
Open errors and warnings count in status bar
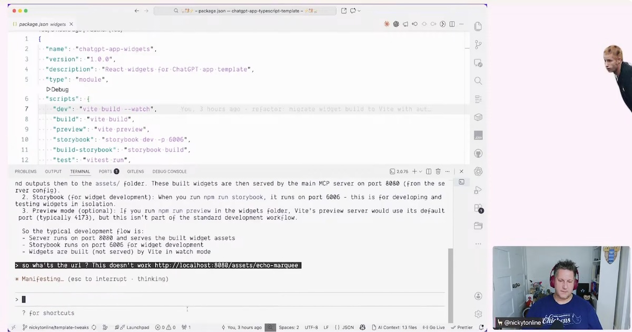165,327
